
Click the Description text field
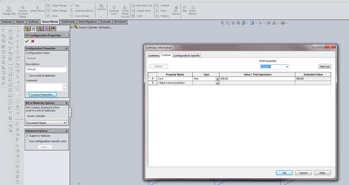(46, 69)
